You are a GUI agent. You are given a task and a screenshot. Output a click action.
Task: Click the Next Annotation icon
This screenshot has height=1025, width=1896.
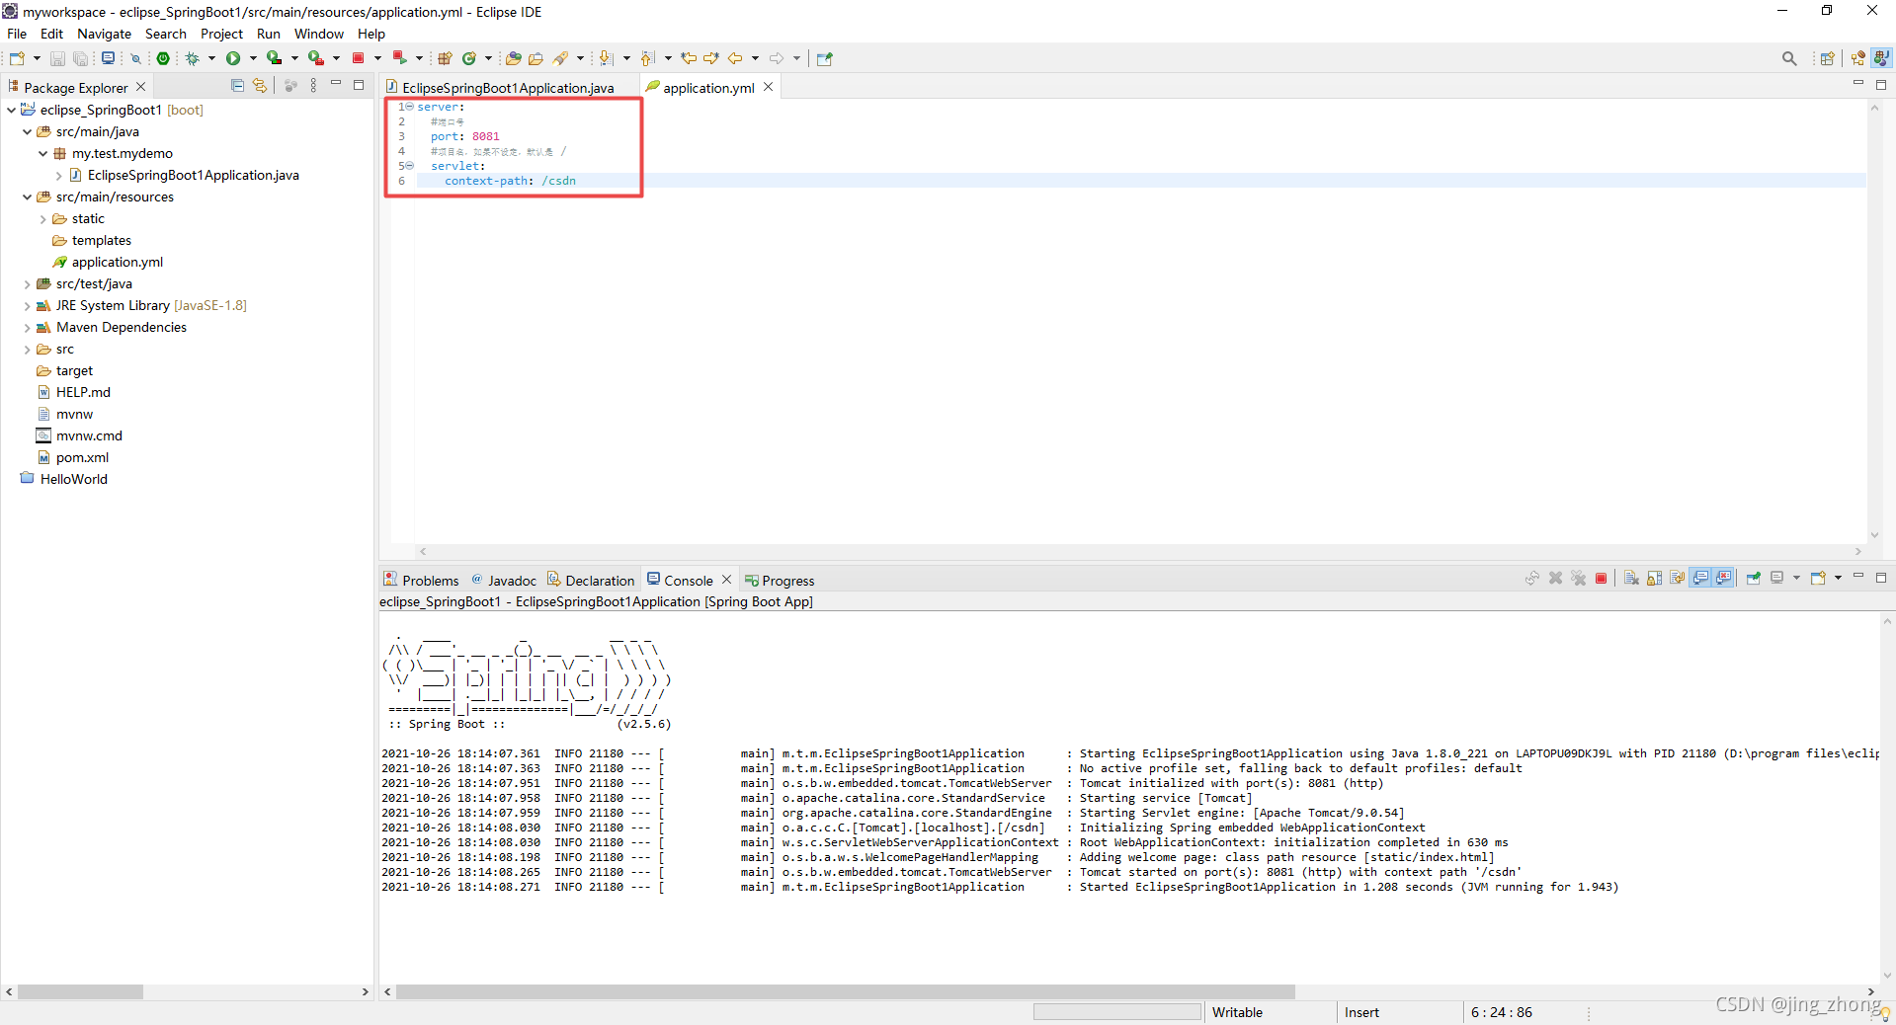607,58
